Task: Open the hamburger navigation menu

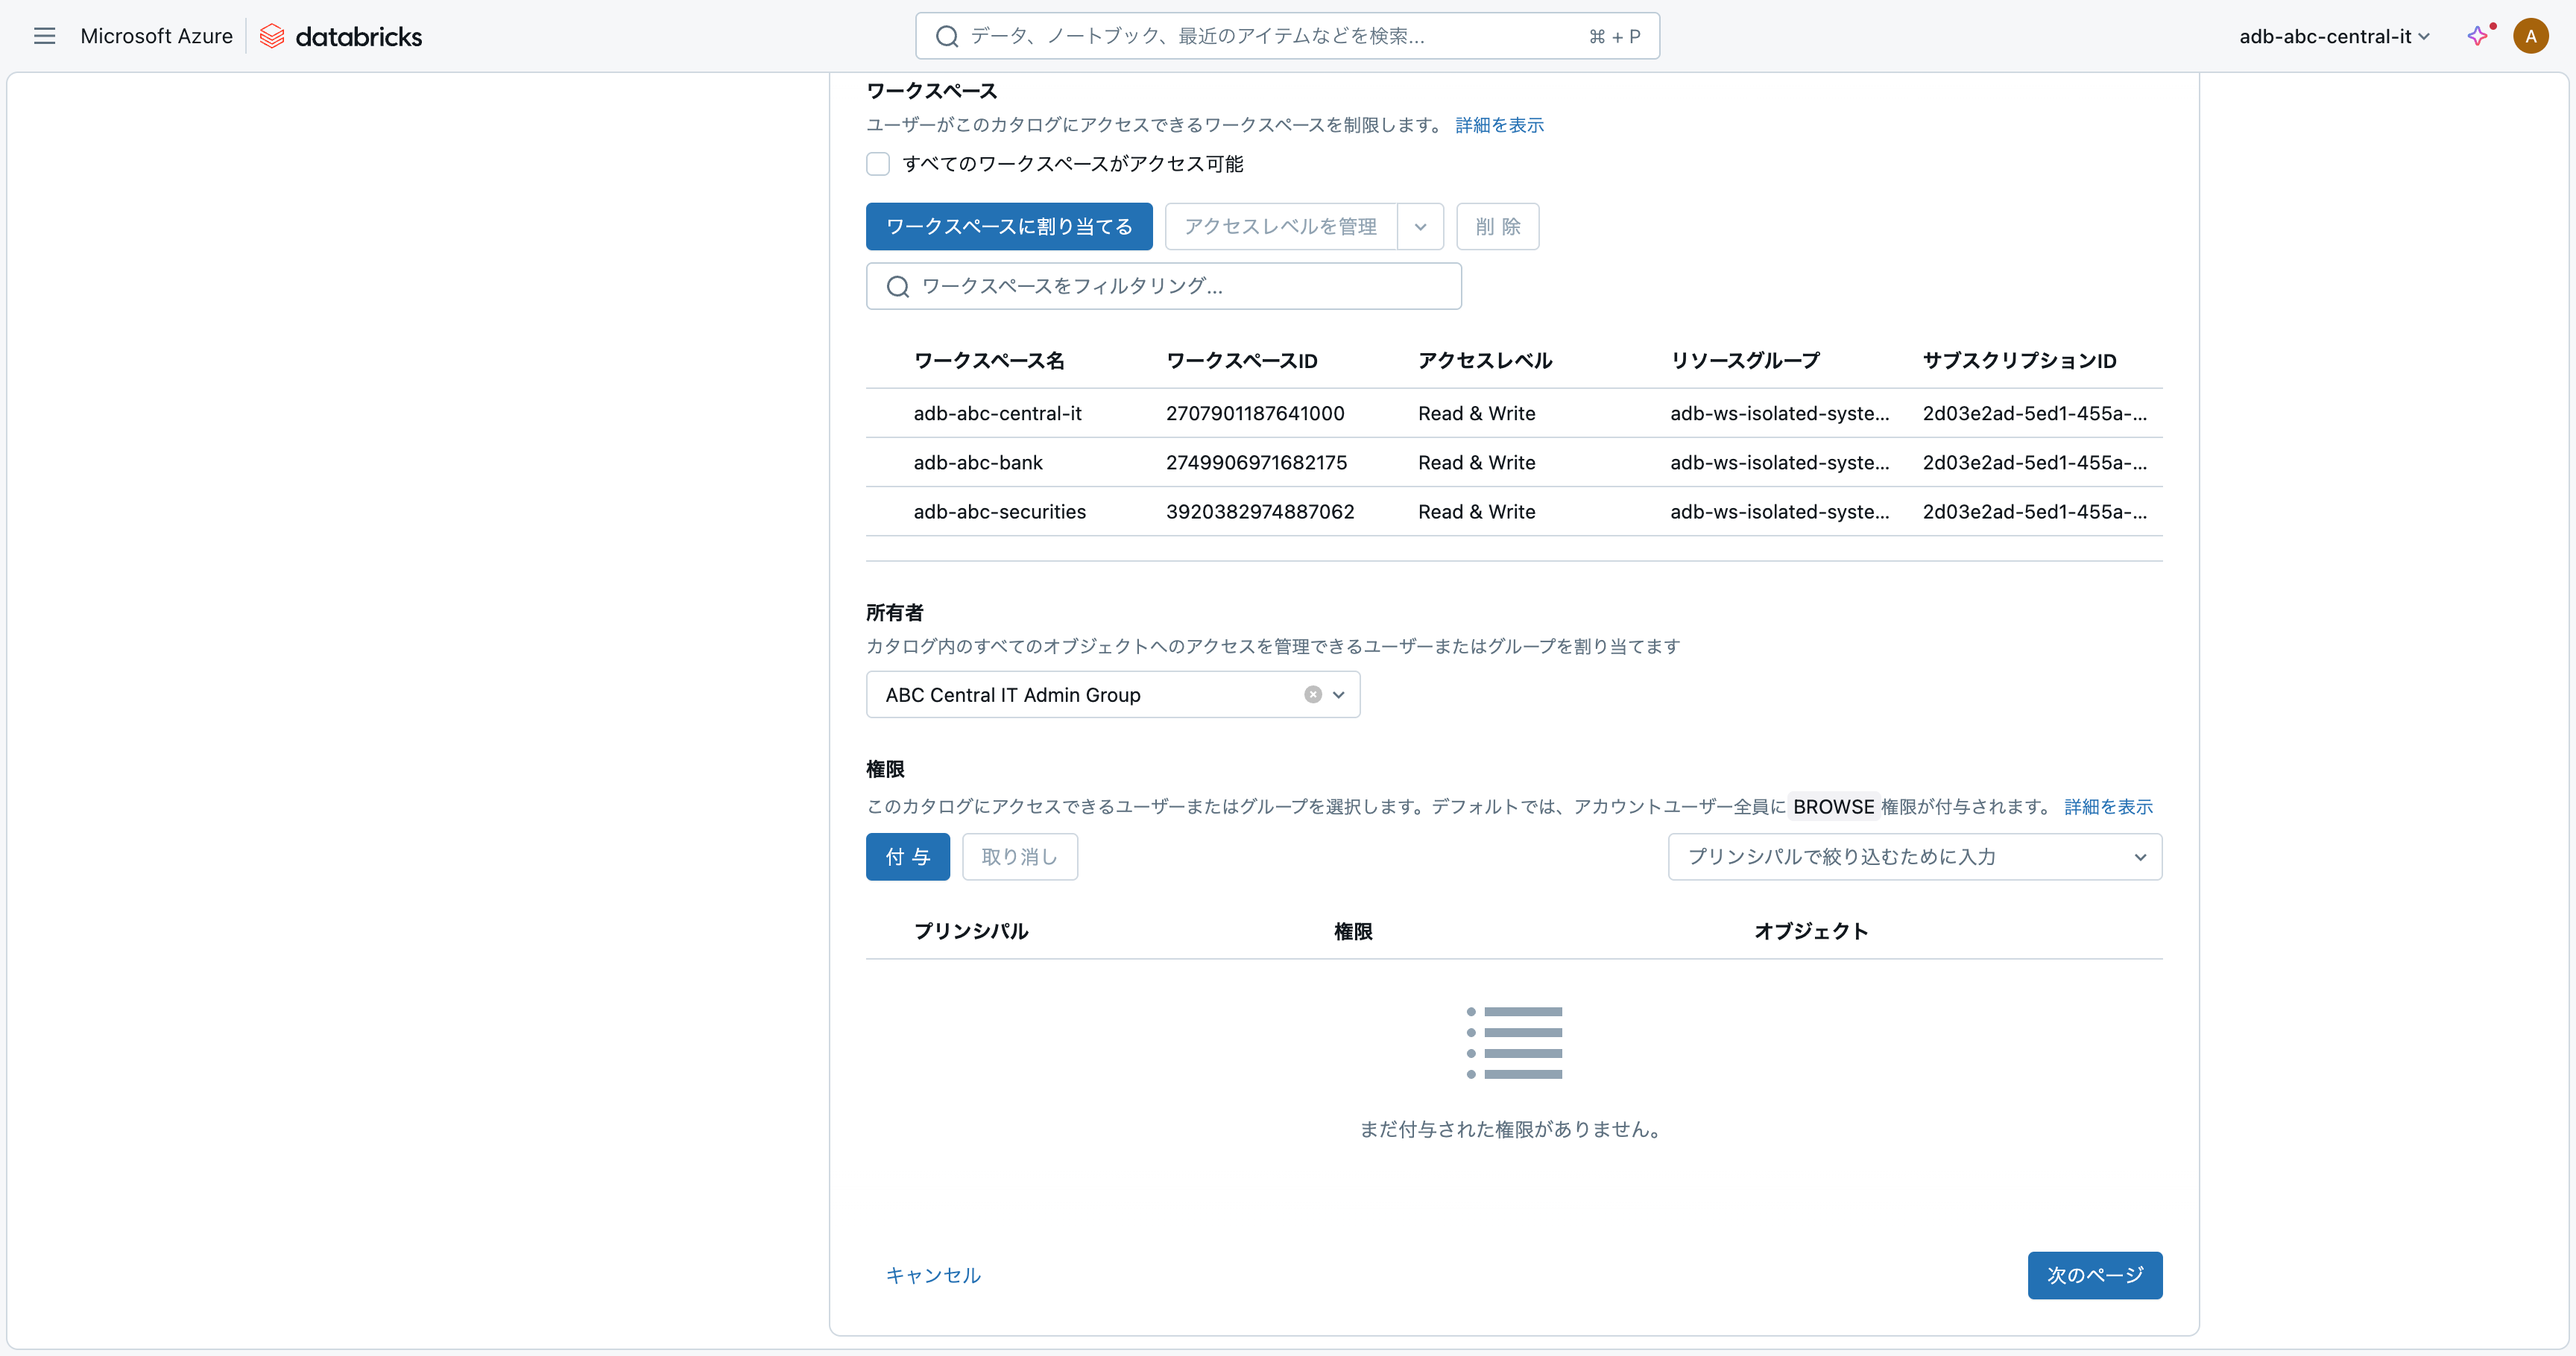Action: pos(44,36)
